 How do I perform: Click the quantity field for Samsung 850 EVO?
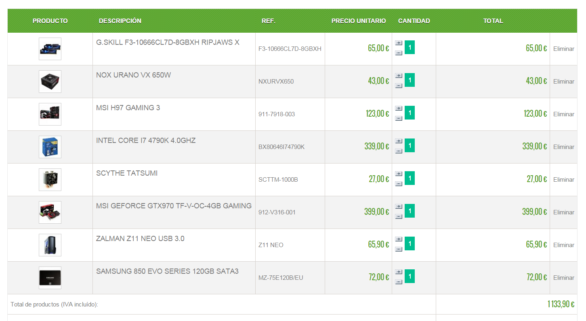tap(410, 276)
